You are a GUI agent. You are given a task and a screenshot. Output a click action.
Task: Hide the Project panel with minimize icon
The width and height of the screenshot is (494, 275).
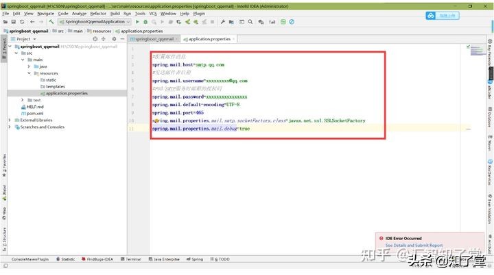119,39
